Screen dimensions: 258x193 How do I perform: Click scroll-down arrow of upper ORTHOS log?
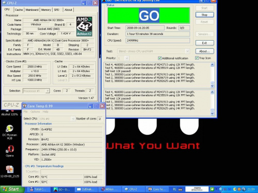213,85
